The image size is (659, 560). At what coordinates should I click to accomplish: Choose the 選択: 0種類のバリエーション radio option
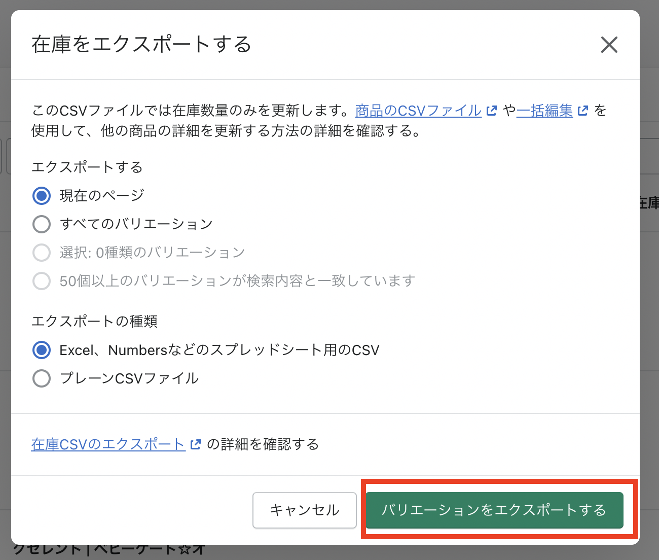coord(42,253)
